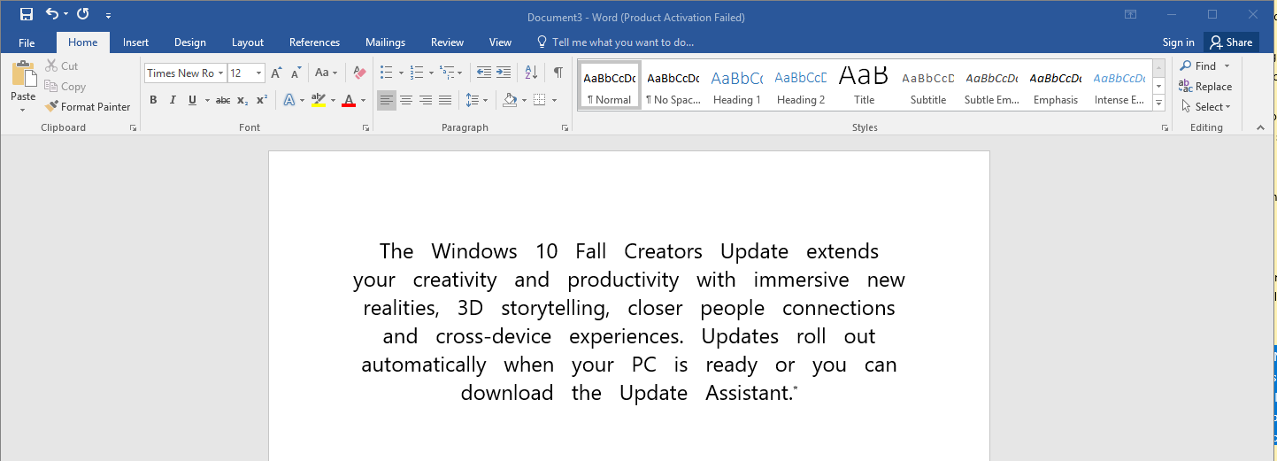
Task: Apply the Subtitle style
Action: (x=927, y=85)
